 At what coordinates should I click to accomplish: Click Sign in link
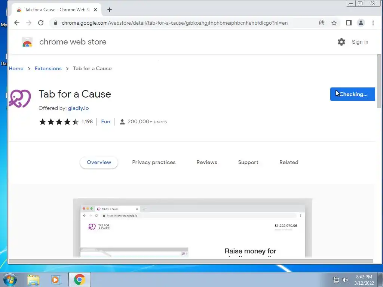tap(360, 42)
